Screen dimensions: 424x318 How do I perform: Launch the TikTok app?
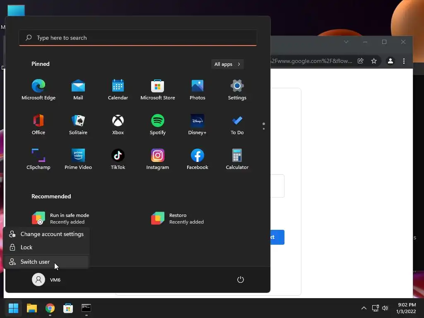point(118,159)
